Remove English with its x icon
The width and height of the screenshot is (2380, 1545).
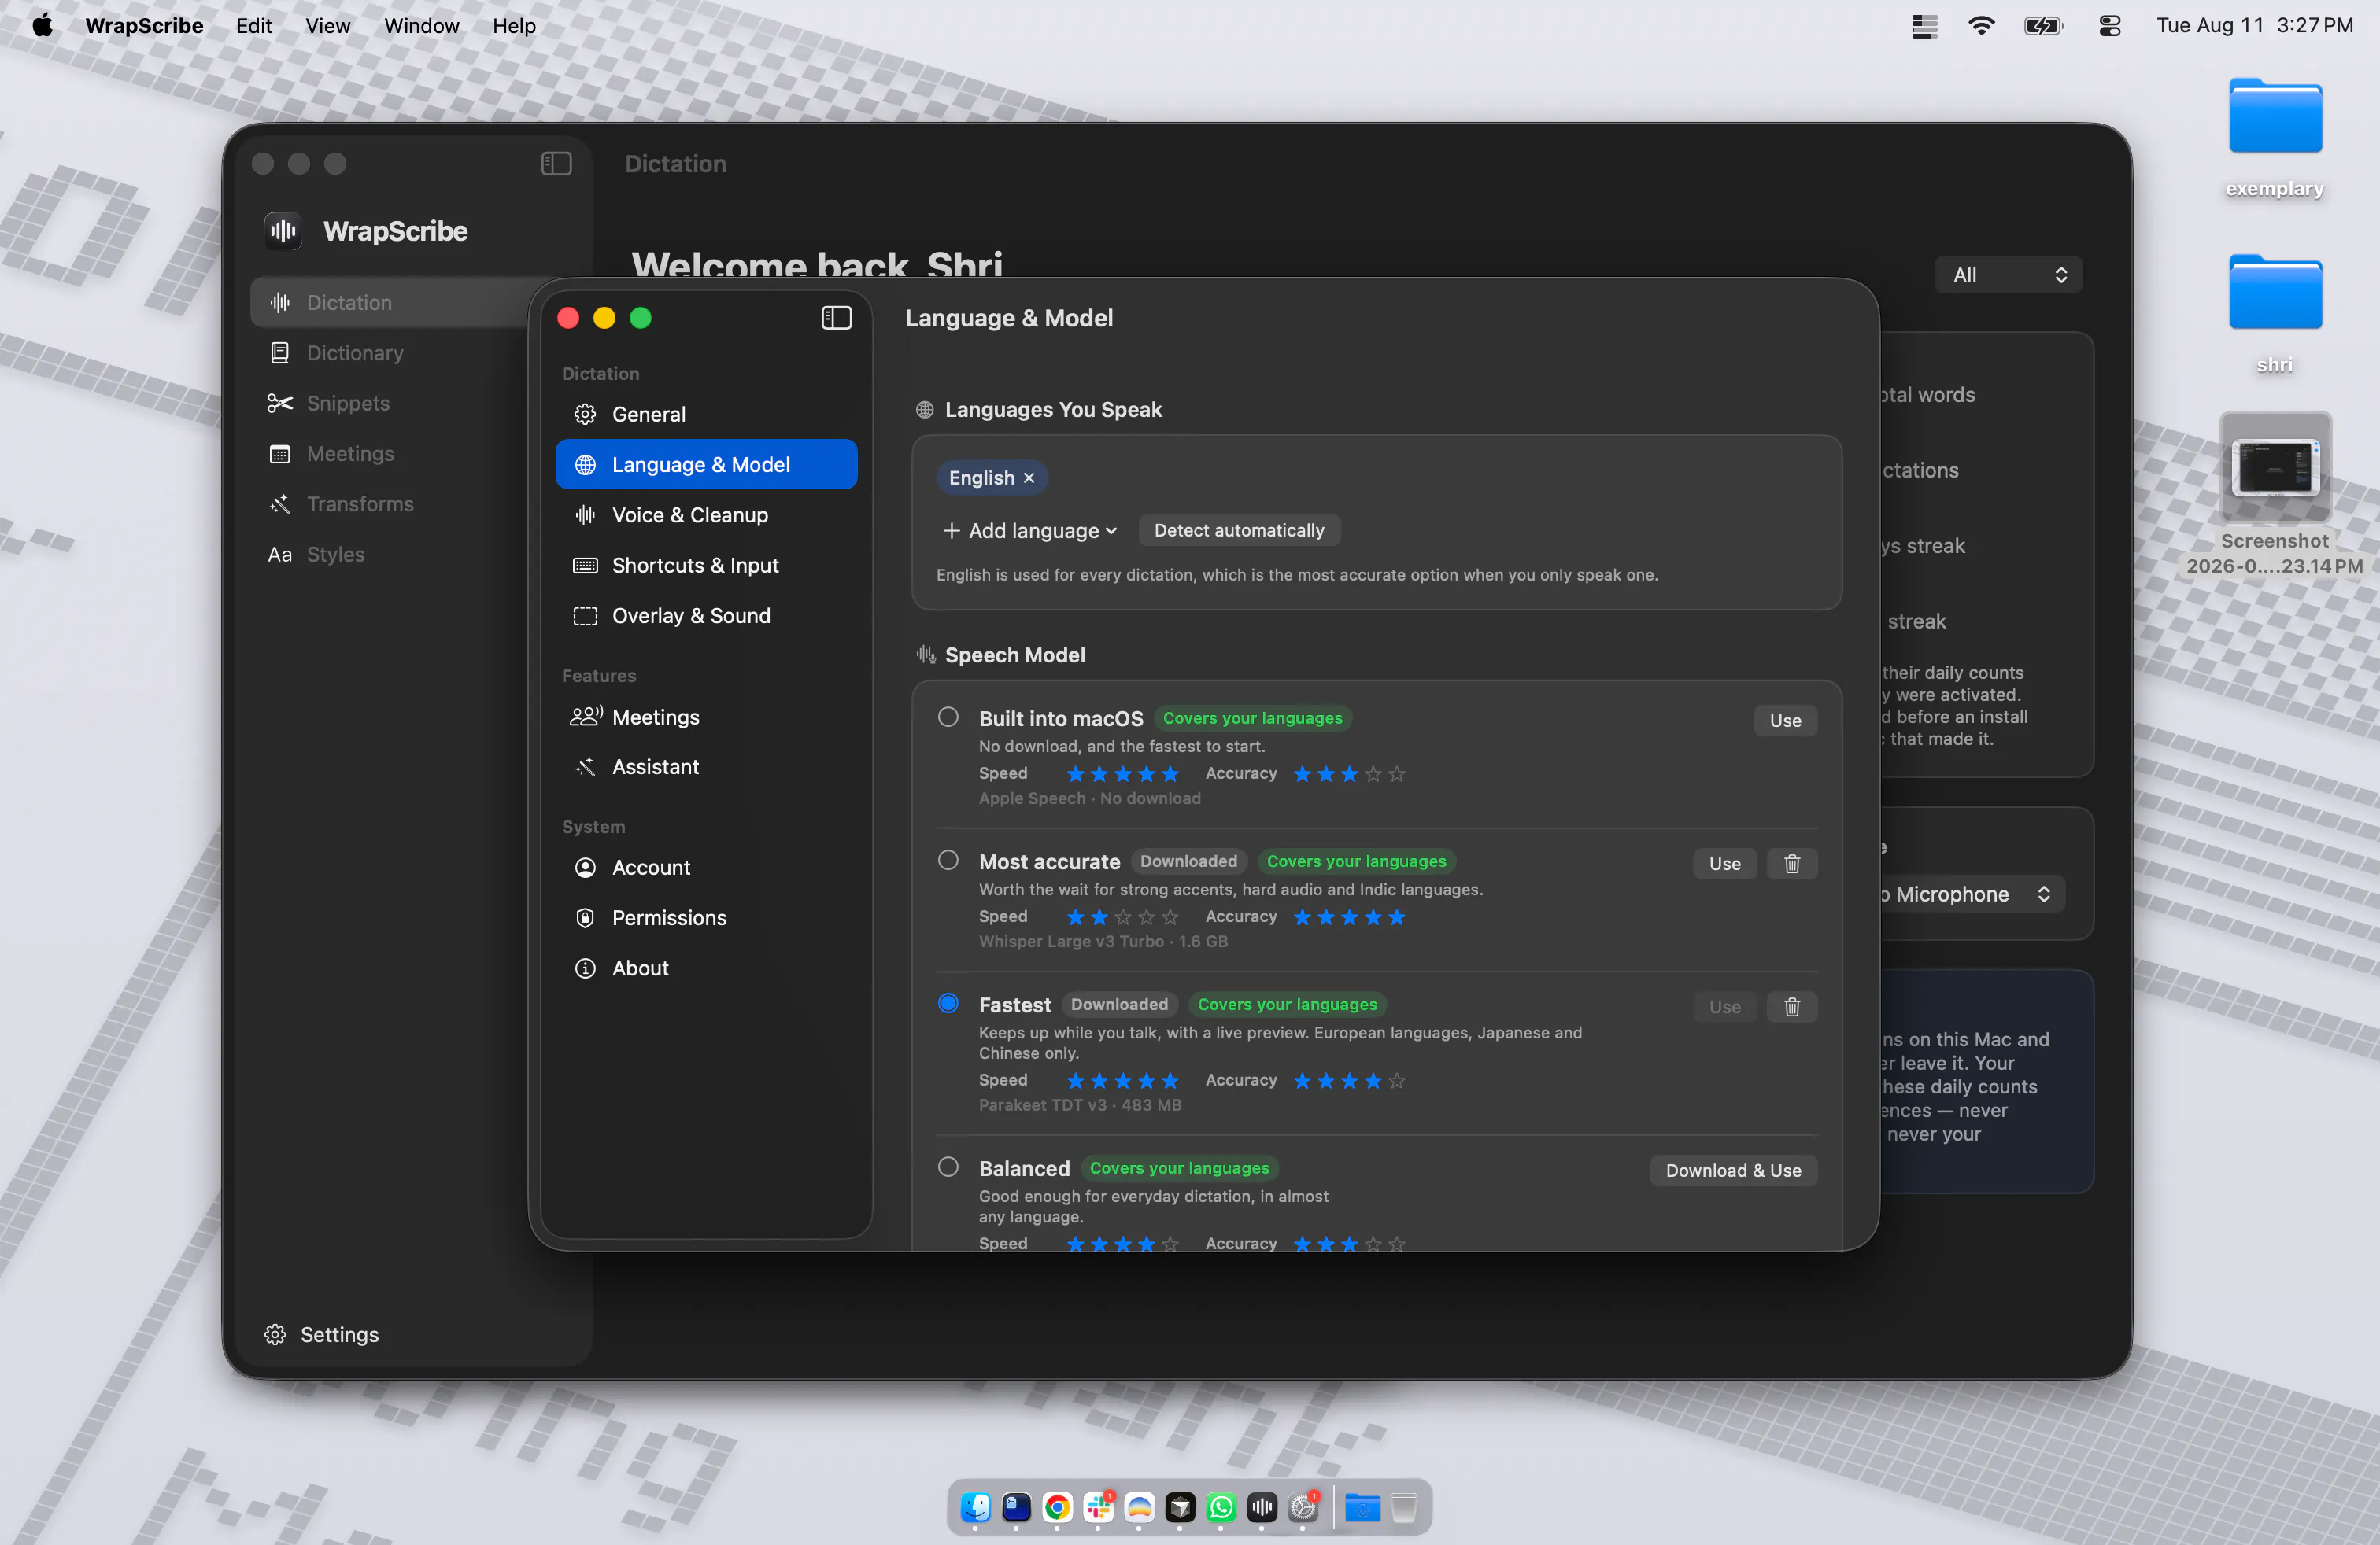coord(1029,478)
